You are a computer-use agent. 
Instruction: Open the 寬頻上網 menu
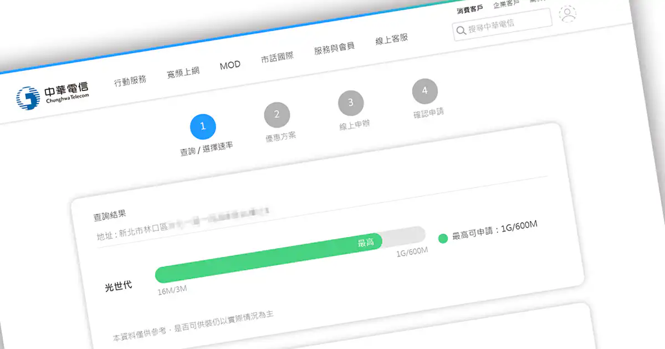coord(183,72)
